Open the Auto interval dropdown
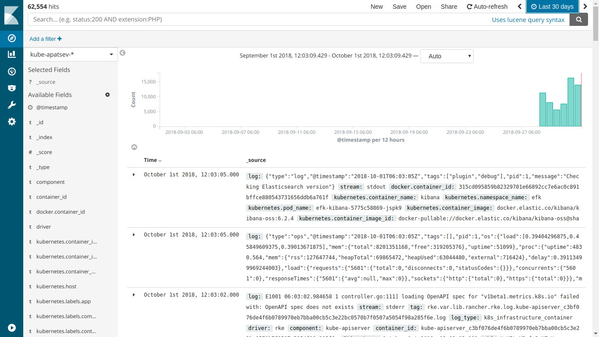The height and width of the screenshot is (337, 599). tap(446, 56)
